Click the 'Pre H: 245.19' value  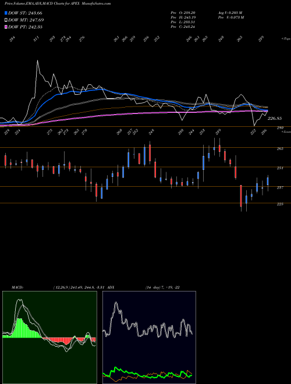pos(183,17)
